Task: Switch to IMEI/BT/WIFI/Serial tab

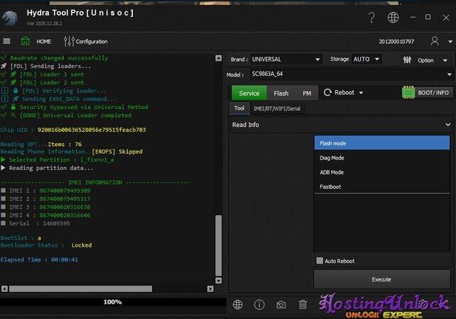Action: (x=276, y=108)
